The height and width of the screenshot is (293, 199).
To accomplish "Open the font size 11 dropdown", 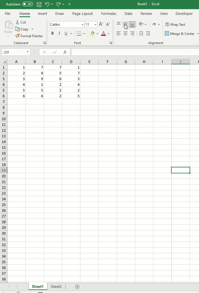I will point(95,25).
